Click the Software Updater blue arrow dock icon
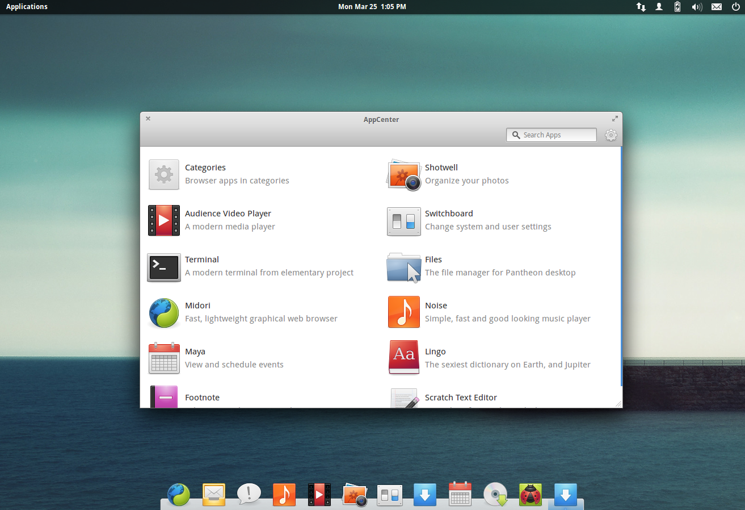The image size is (745, 510). coord(425,495)
